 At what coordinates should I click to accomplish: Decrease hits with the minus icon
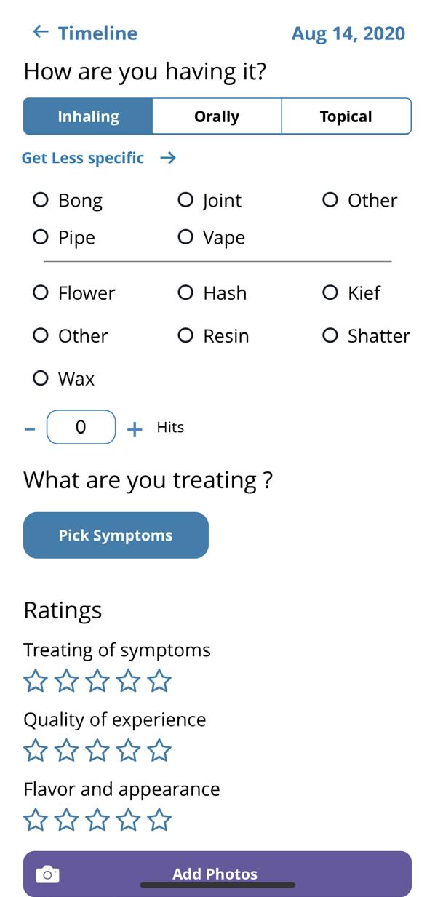point(30,429)
